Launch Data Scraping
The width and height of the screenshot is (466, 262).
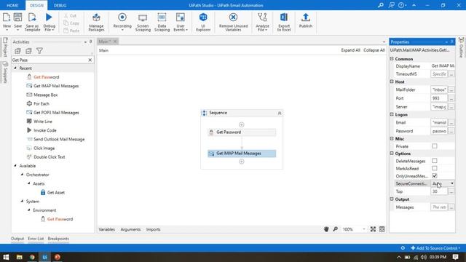(x=162, y=22)
